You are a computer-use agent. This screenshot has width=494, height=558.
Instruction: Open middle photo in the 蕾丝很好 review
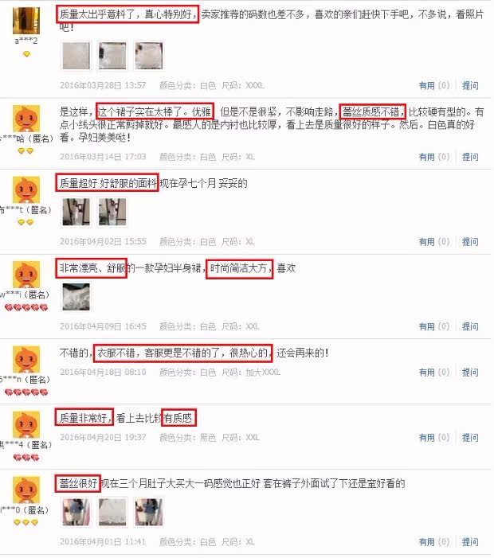[112, 512]
